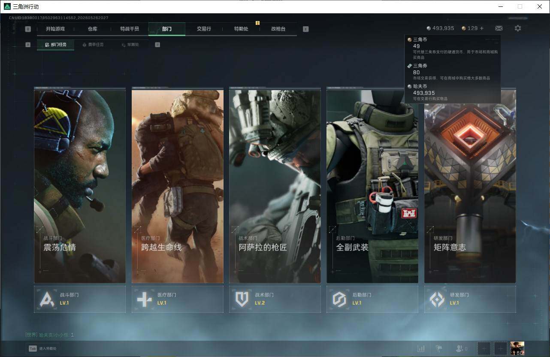Click the 493,935 balance in top bar
The width and height of the screenshot is (550, 357).
[x=443, y=28]
